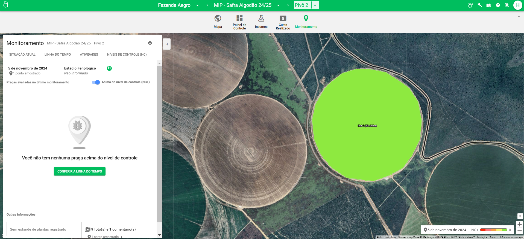The height and width of the screenshot is (239, 524).
Task: Click the print monitoring report icon
Action: tap(150, 43)
